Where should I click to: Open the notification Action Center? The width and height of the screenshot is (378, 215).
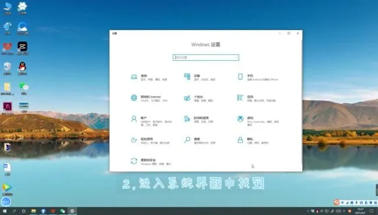click(x=372, y=211)
